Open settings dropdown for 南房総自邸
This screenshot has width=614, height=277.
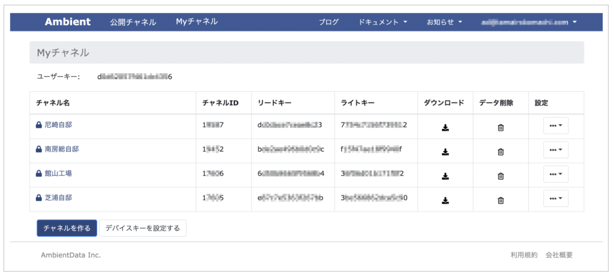(555, 150)
